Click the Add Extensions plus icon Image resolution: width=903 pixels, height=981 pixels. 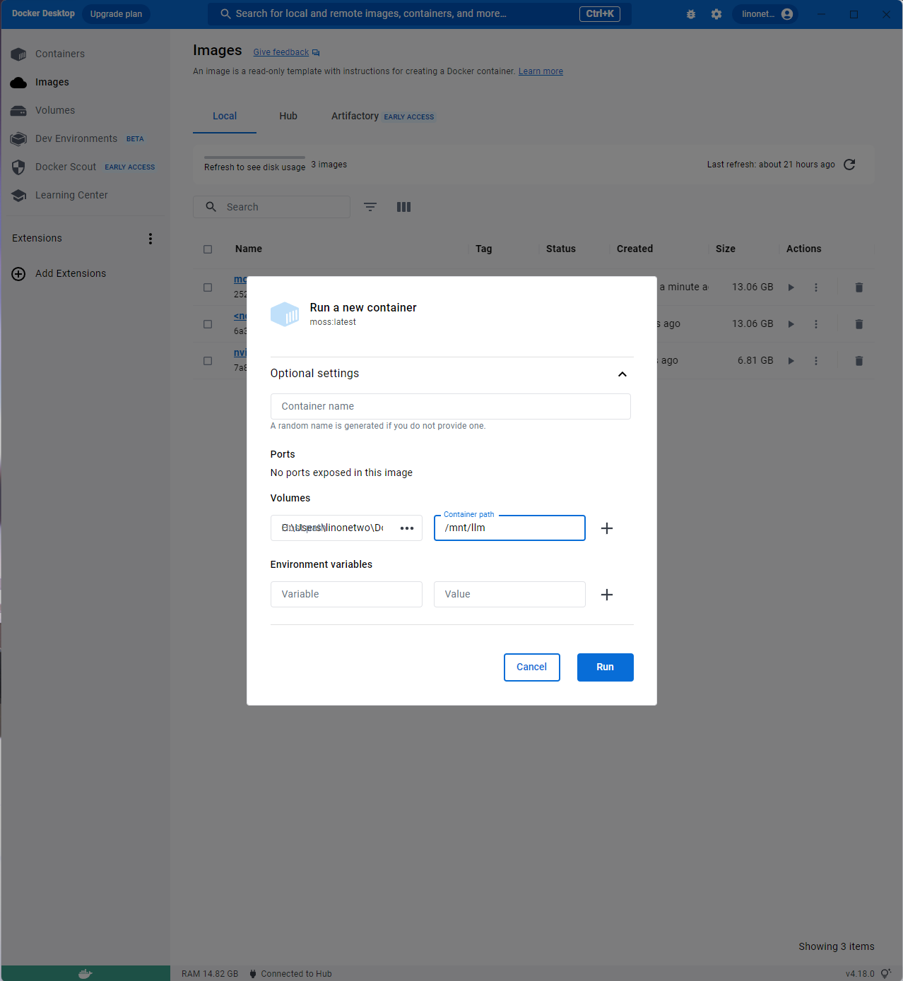click(18, 274)
